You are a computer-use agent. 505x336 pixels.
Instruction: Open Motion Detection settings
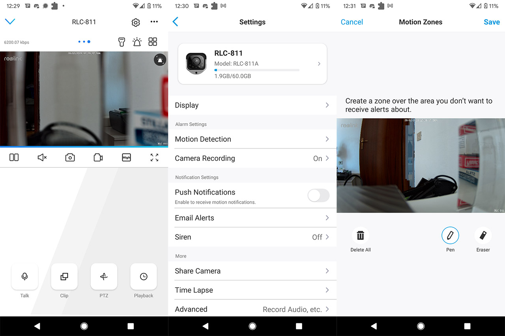pyautogui.click(x=252, y=139)
